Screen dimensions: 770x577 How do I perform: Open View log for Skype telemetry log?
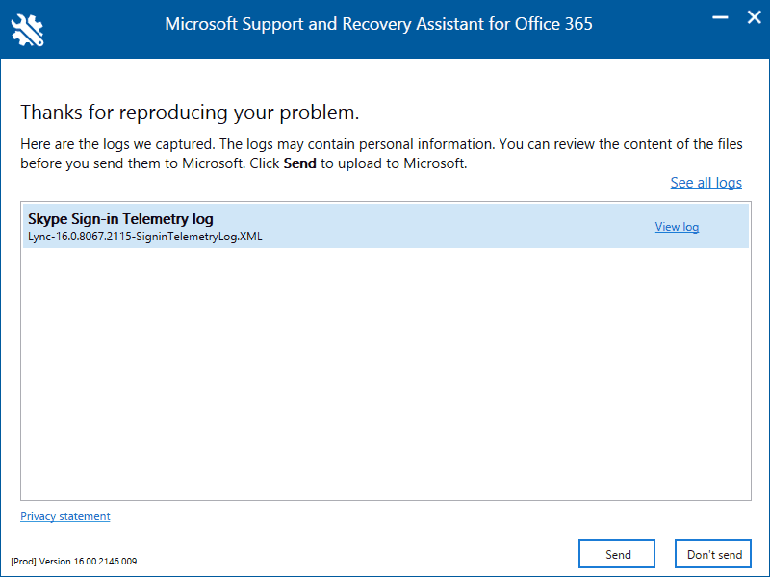[x=677, y=227]
